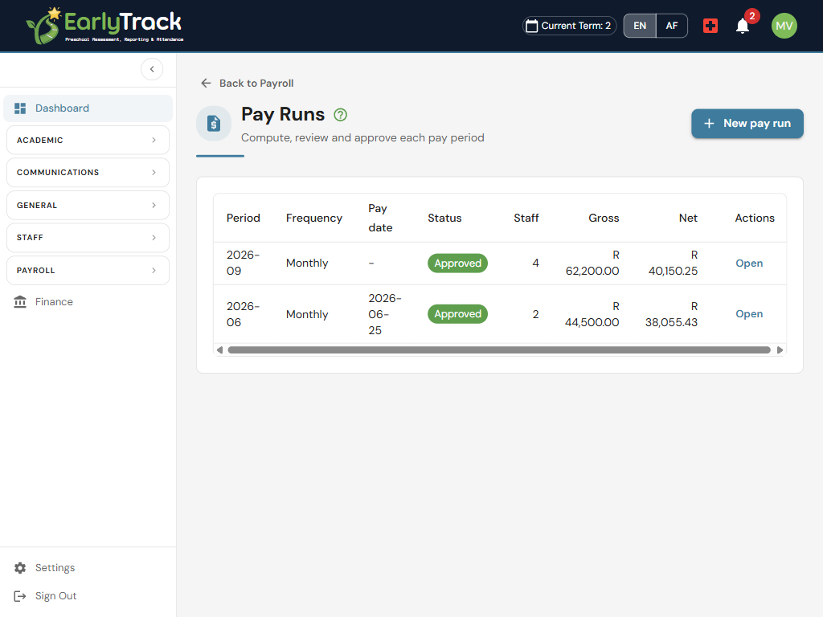Click the Pay Runs help question-mark icon
Viewport: 823px width, 617px height.
(340, 114)
